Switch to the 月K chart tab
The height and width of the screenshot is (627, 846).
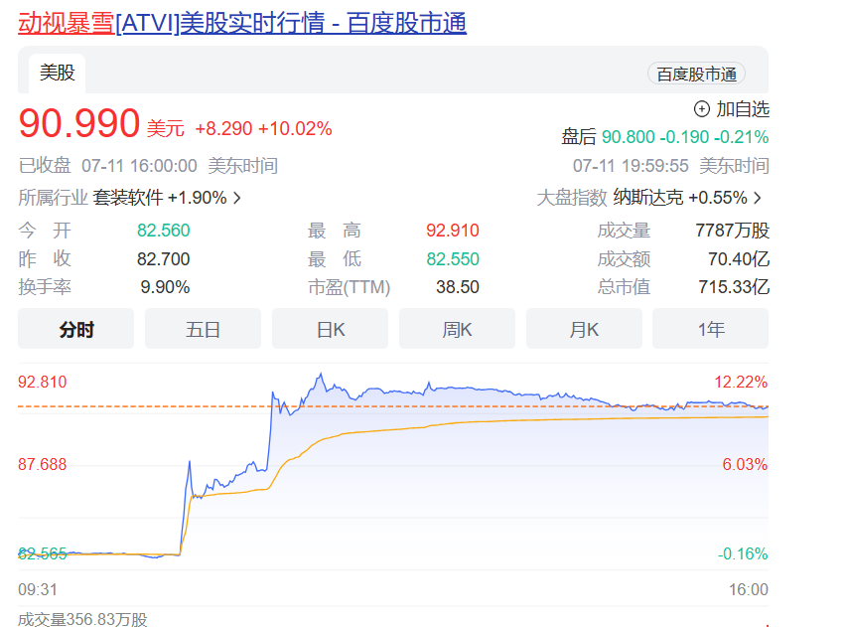pos(584,329)
